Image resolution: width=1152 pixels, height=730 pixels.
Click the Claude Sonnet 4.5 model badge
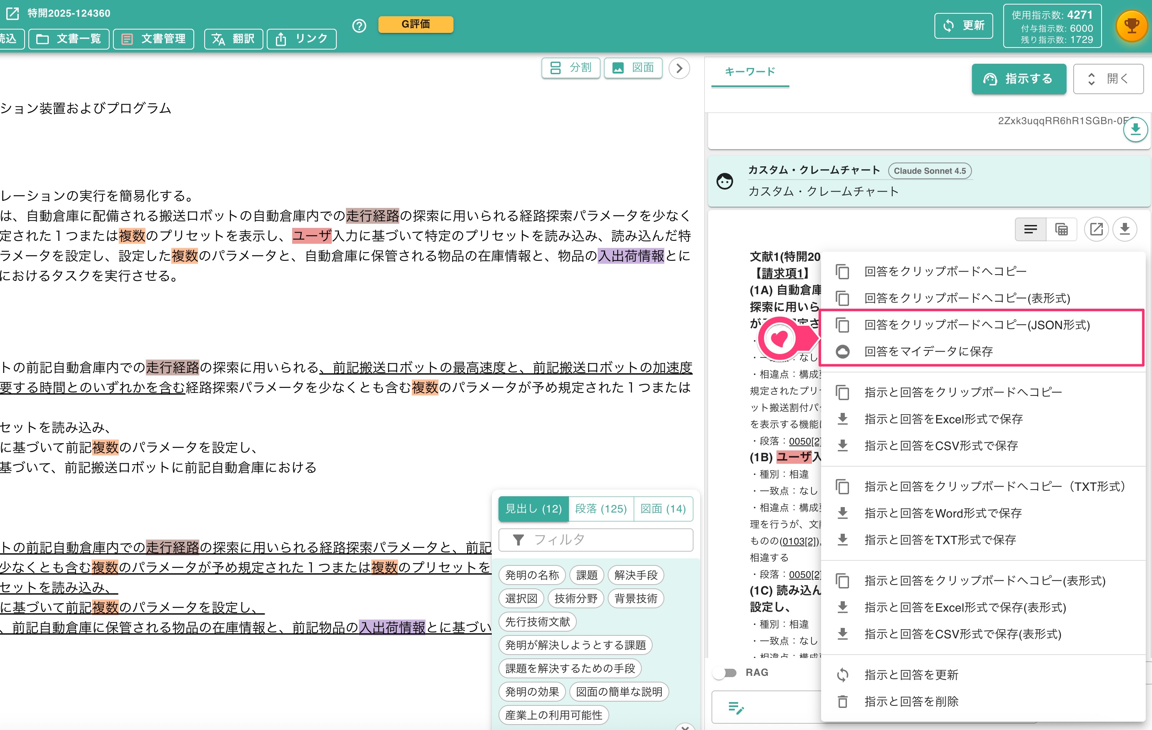pos(929,171)
